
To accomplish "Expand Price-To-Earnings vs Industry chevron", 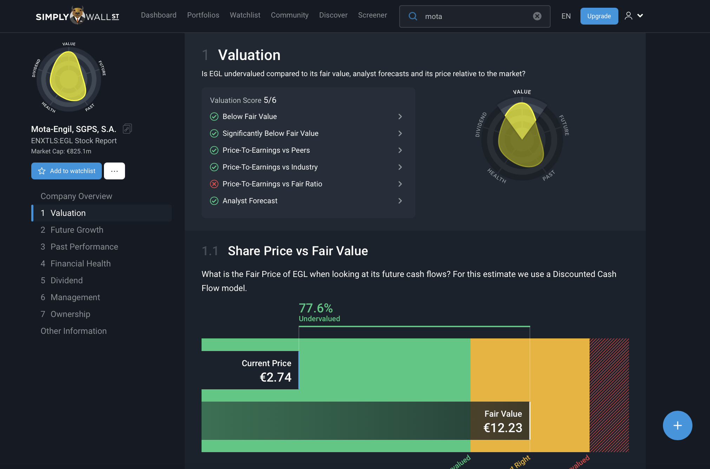I will point(400,167).
